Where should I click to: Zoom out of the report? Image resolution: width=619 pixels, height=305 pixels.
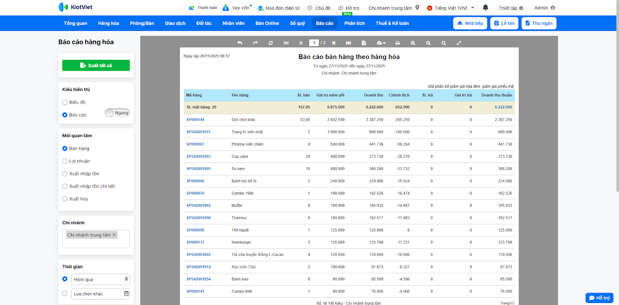(x=428, y=43)
